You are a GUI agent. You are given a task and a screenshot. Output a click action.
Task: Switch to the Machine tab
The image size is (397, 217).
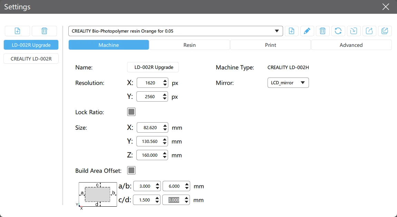(x=109, y=45)
